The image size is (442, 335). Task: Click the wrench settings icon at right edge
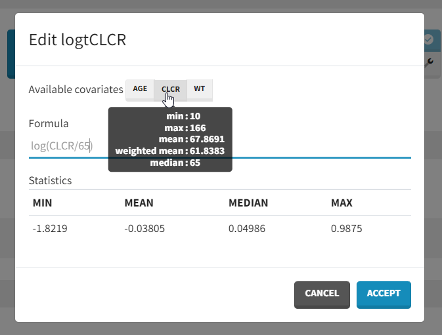point(430,61)
